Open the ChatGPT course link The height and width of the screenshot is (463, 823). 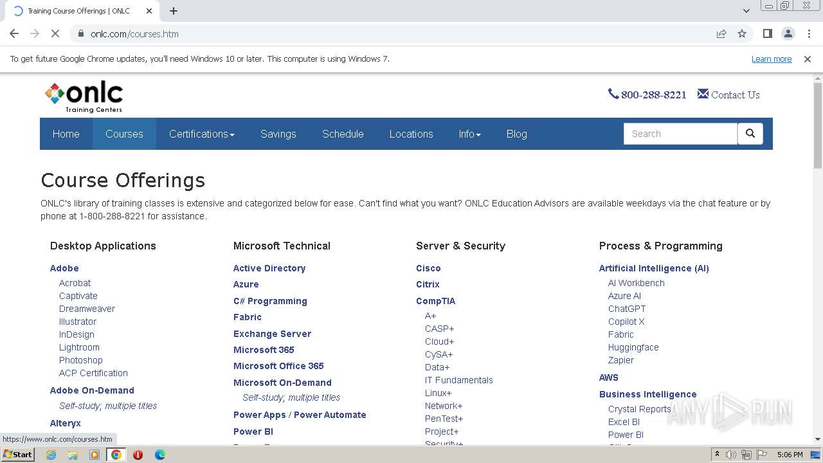click(x=627, y=309)
